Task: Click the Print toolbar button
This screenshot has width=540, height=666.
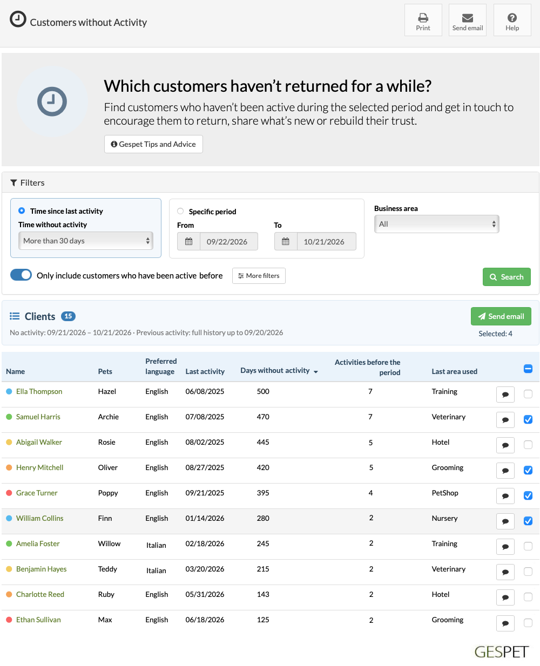Action: (423, 20)
